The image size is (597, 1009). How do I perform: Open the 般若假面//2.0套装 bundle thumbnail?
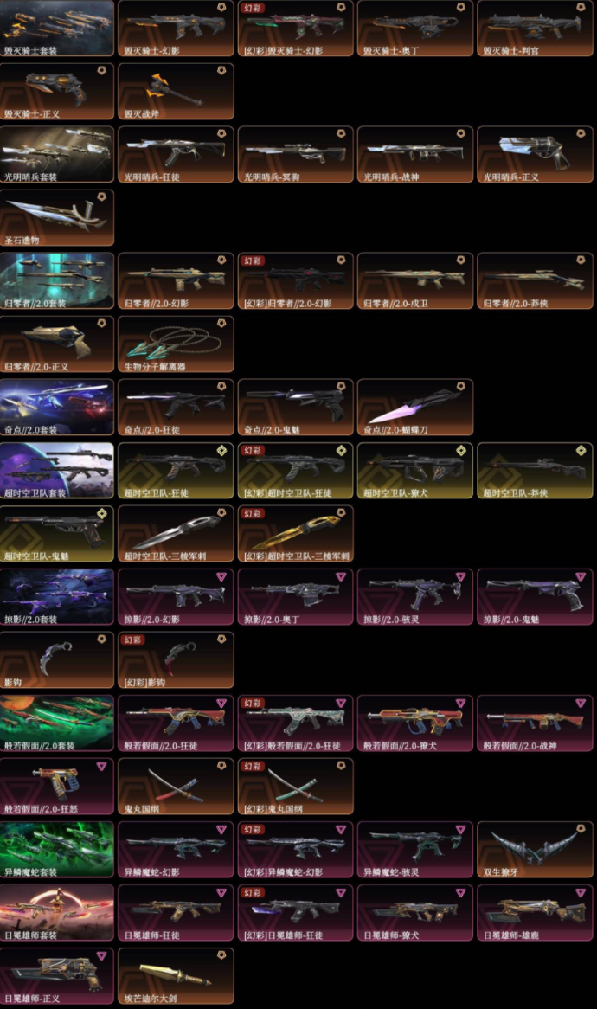coord(56,723)
